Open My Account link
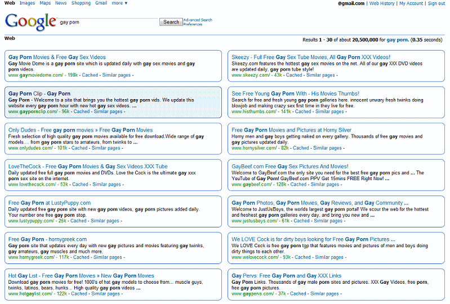This screenshot has height=304, width=450. 411,3
